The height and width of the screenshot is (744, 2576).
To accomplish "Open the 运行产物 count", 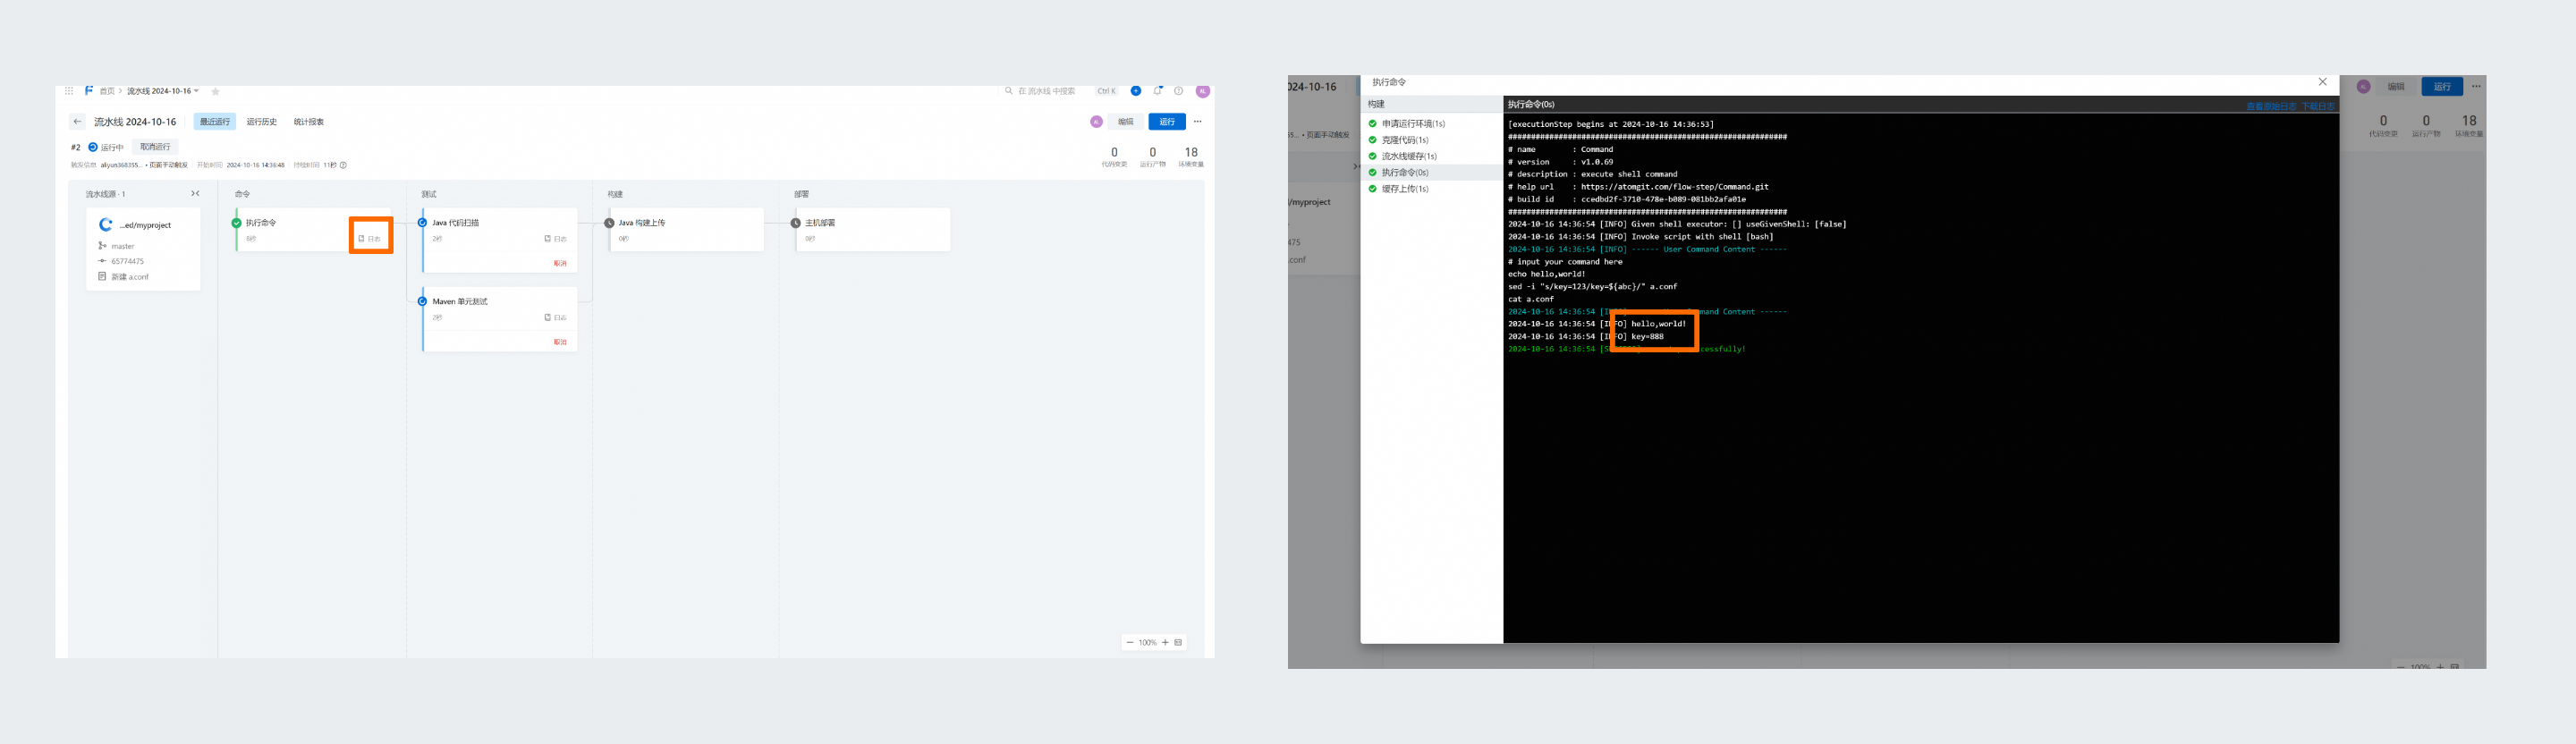I will click(1152, 157).
